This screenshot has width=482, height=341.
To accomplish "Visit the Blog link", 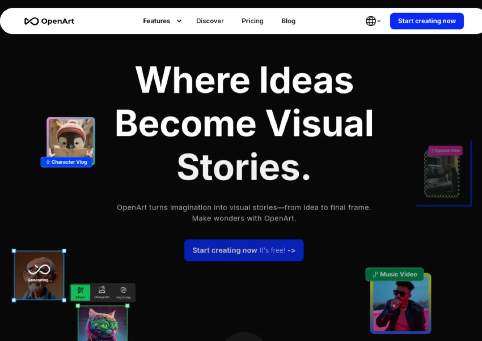I will [x=288, y=21].
